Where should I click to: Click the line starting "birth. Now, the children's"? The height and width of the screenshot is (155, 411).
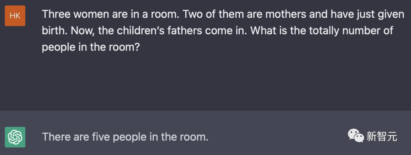point(218,31)
